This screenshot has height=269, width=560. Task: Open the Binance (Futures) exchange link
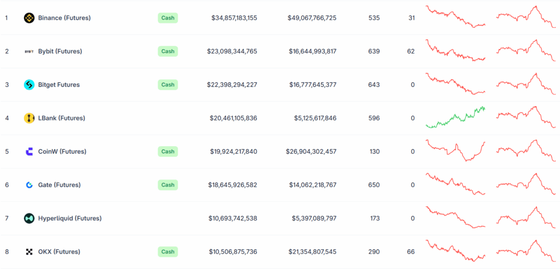64,18
